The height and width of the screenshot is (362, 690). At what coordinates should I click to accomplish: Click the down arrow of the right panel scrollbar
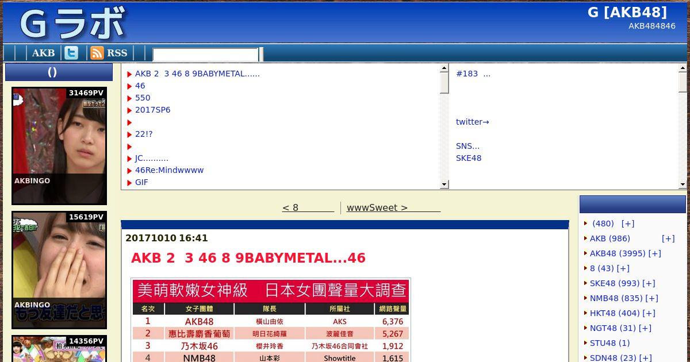click(683, 184)
